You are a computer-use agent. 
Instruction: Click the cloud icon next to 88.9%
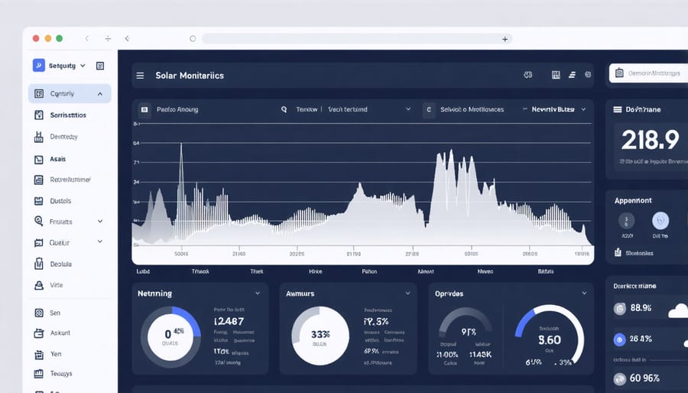click(x=677, y=310)
